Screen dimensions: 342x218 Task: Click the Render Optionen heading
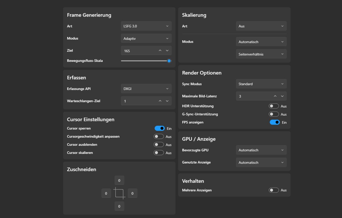point(202,73)
